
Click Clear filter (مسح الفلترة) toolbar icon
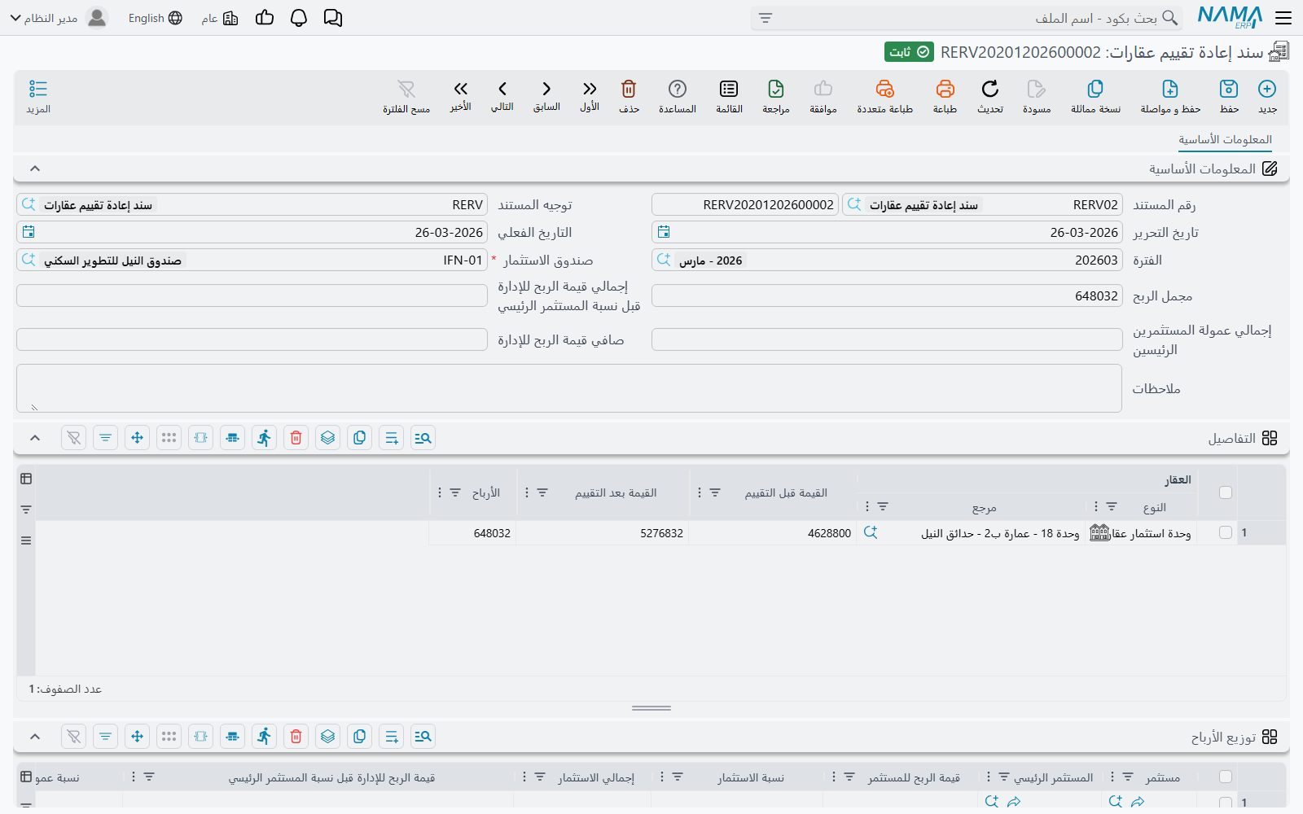pyautogui.click(x=406, y=89)
